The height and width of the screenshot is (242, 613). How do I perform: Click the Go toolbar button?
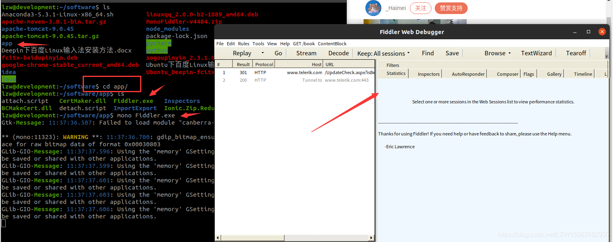coord(278,53)
